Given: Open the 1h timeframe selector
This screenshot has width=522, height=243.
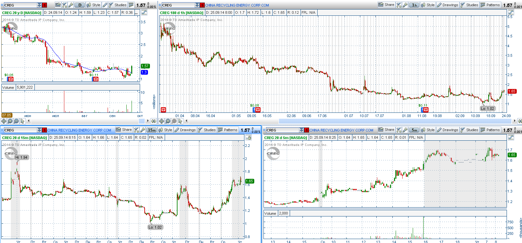Looking at the screenshot, I should coord(414,5).
